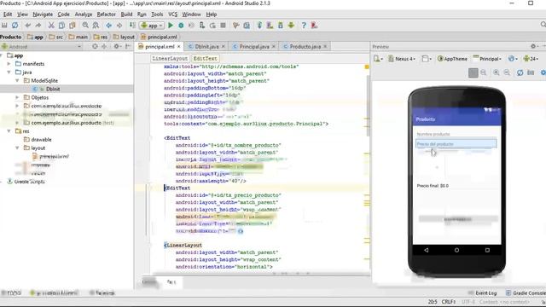Collapse the res folder arrow
The image size is (546, 307).
click(x=9, y=131)
